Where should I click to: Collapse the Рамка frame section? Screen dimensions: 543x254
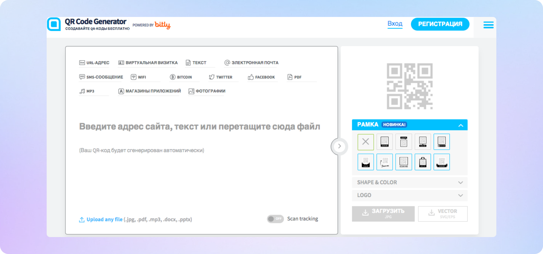461,125
